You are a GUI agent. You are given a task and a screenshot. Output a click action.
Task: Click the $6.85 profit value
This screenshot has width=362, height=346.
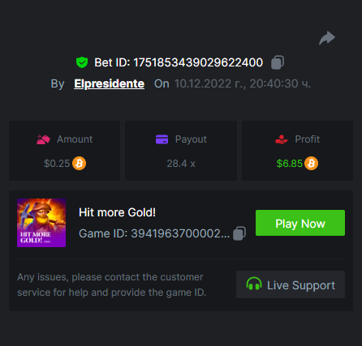290,164
